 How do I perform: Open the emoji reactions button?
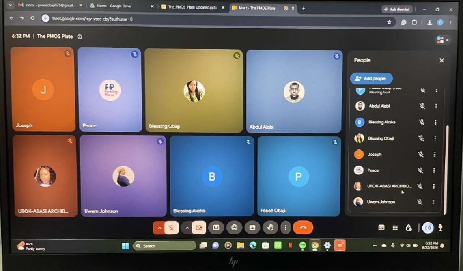[234, 228]
